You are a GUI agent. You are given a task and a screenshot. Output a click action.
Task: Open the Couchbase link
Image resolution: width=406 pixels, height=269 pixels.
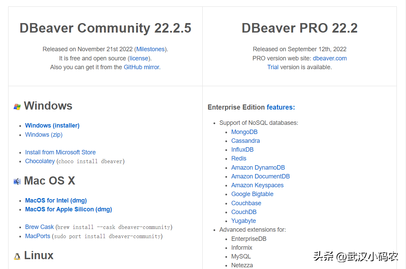(246, 203)
